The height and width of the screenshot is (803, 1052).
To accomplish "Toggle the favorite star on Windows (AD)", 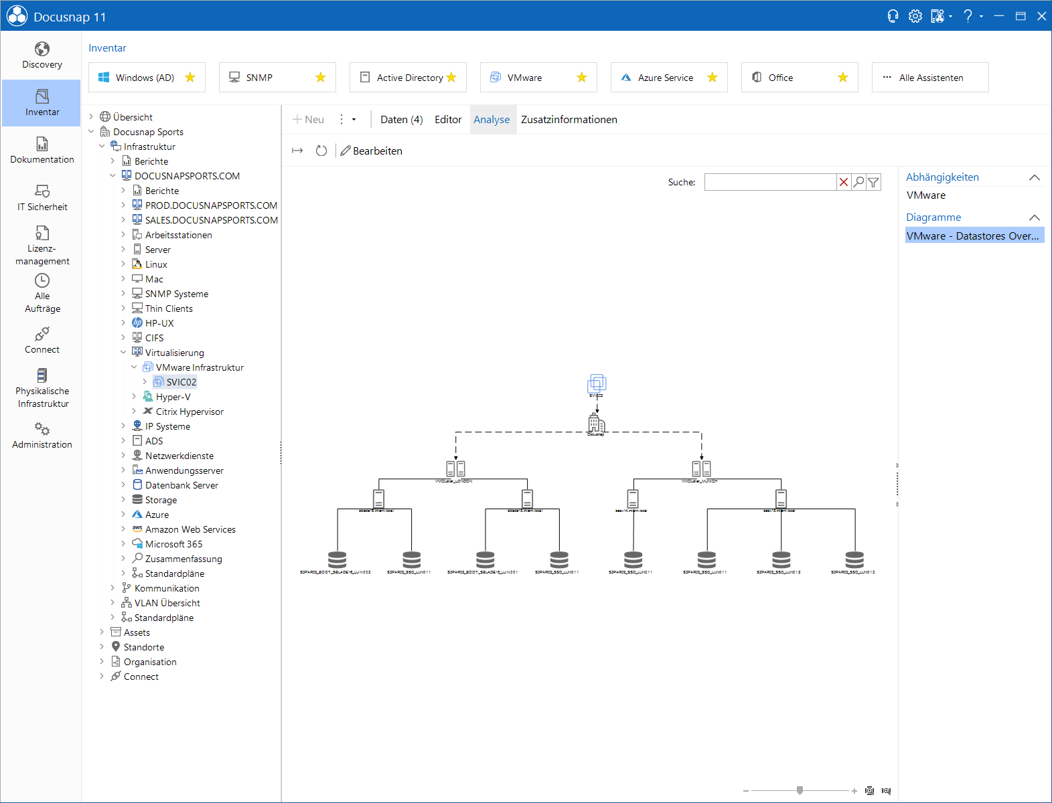I will pos(190,78).
